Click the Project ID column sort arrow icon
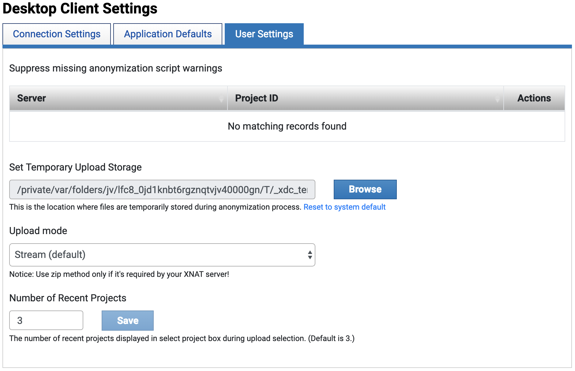The image size is (575, 371). tap(497, 99)
